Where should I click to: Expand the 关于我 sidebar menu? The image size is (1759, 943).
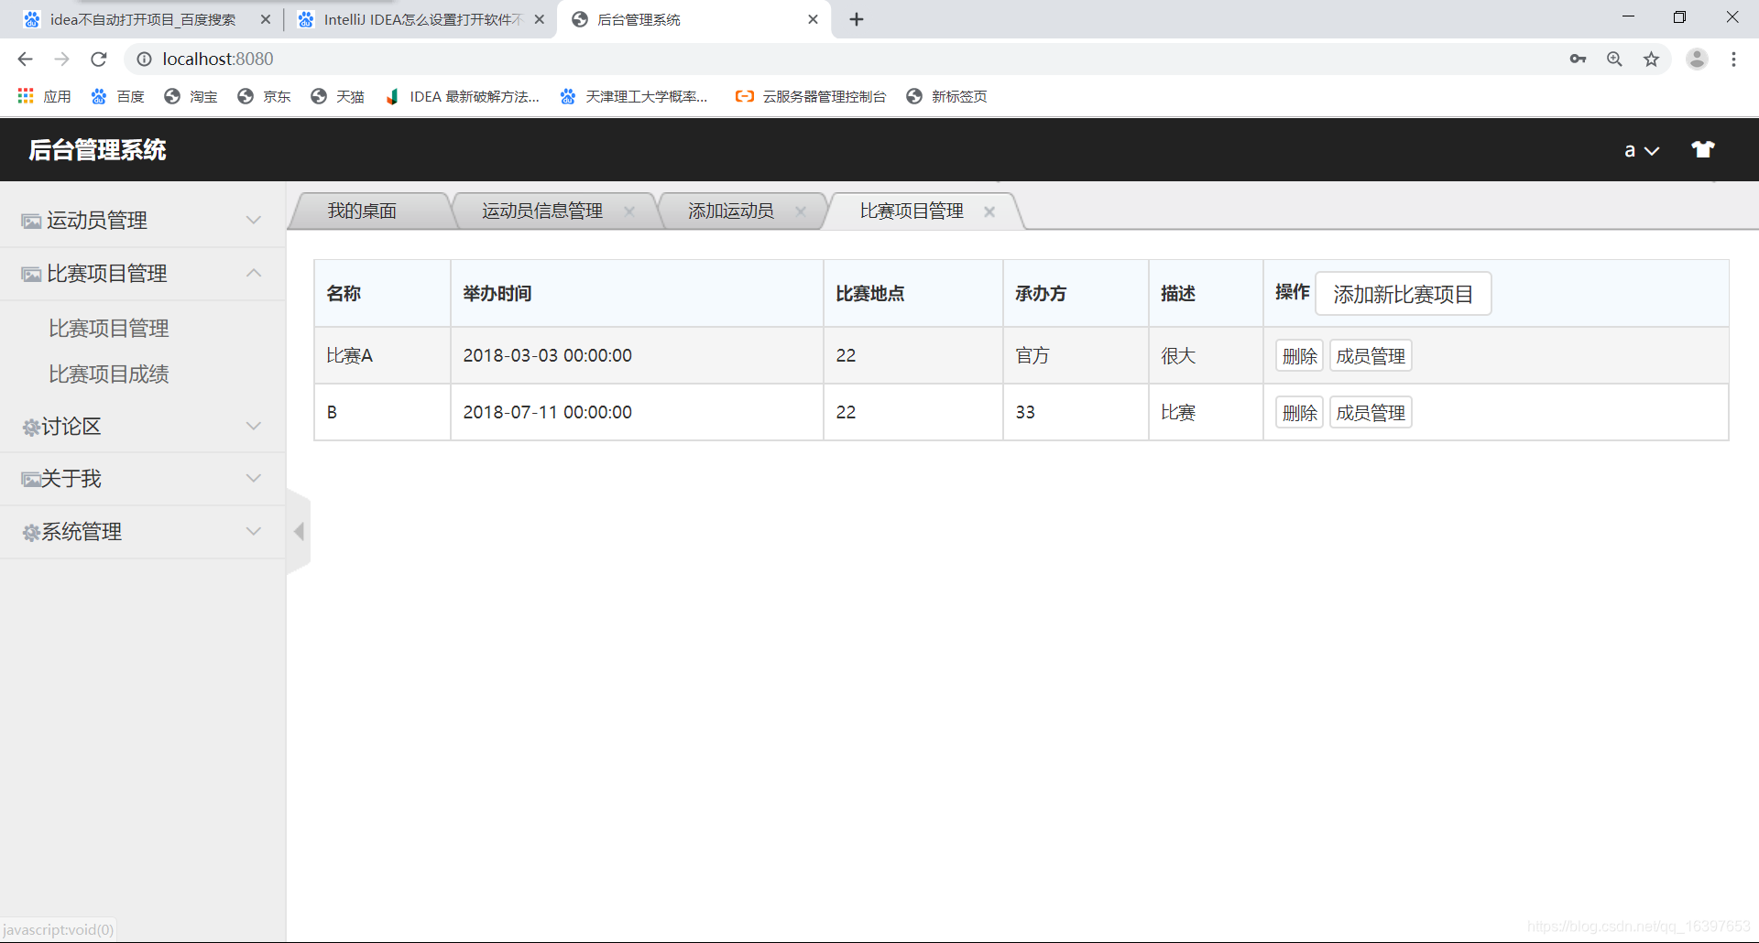pyautogui.click(x=143, y=478)
